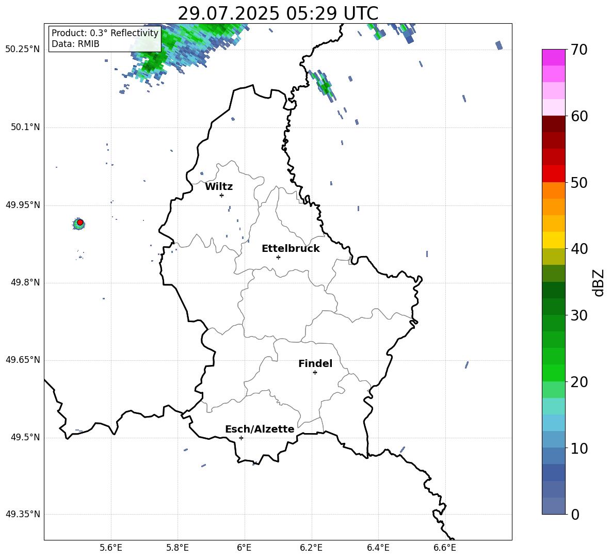
Task: Click the 49.35°N latitude label
Action: (23, 514)
